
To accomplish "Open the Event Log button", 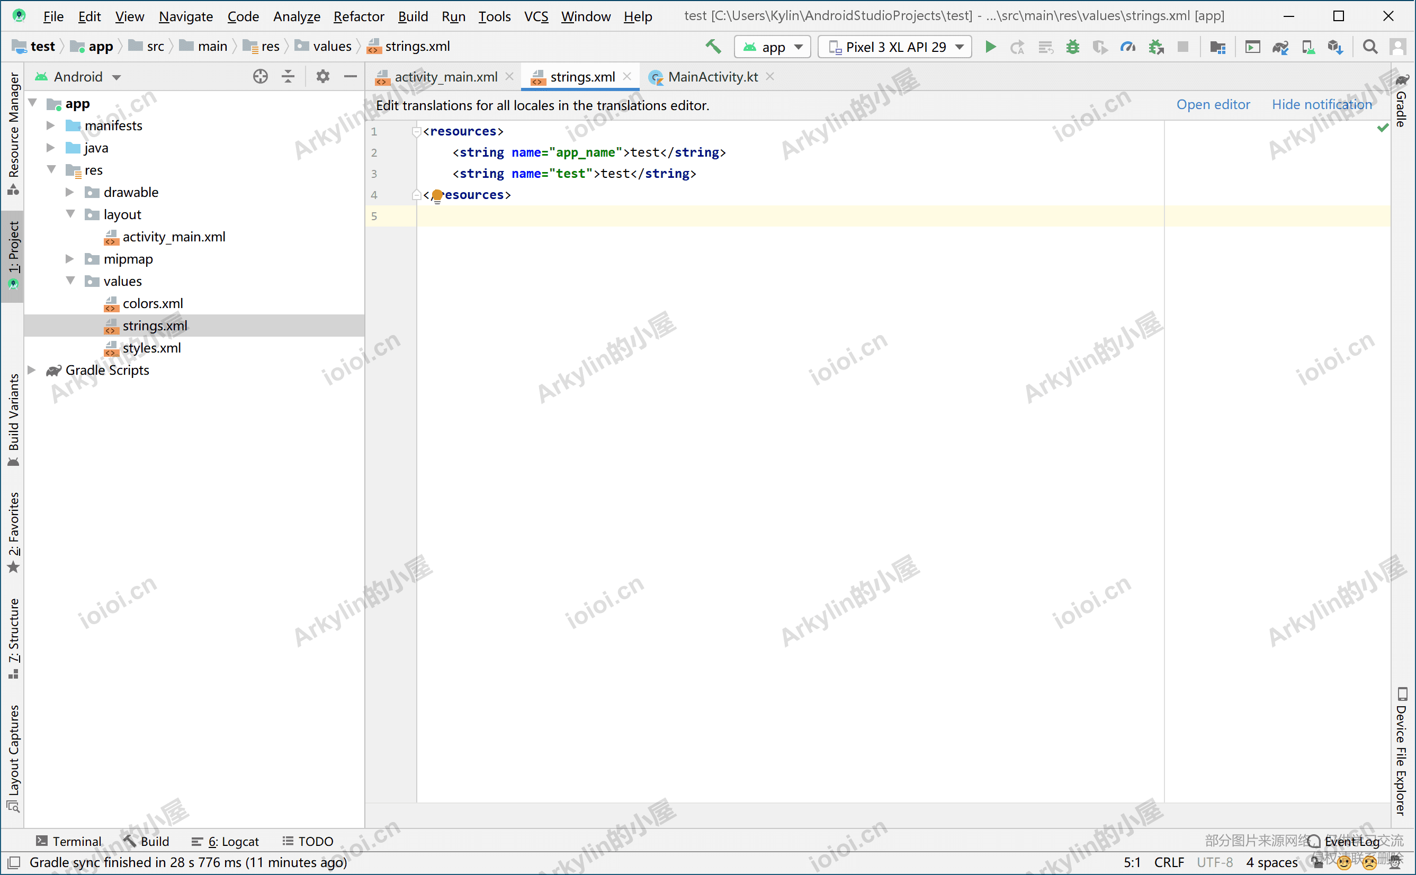I will pos(1342,841).
